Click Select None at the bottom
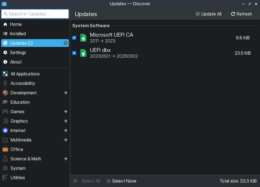Image resolution: width=260 pixels, height=187 pixels. pyautogui.click(x=121, y=181)
